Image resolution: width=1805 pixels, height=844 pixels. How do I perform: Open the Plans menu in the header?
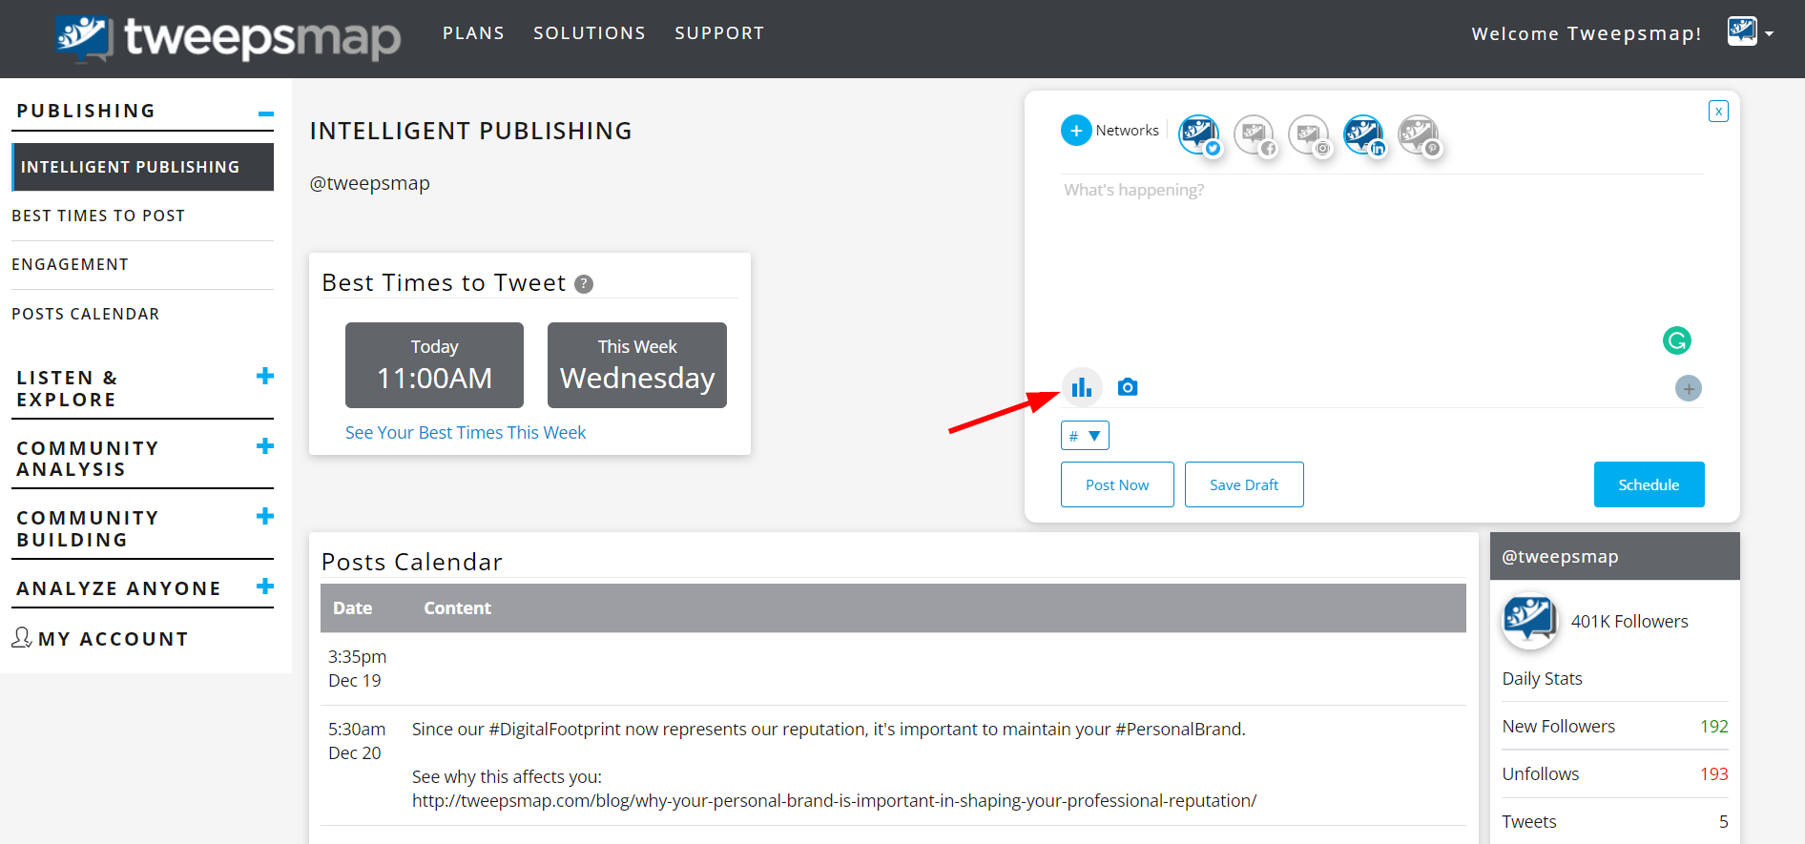[473, 33]
